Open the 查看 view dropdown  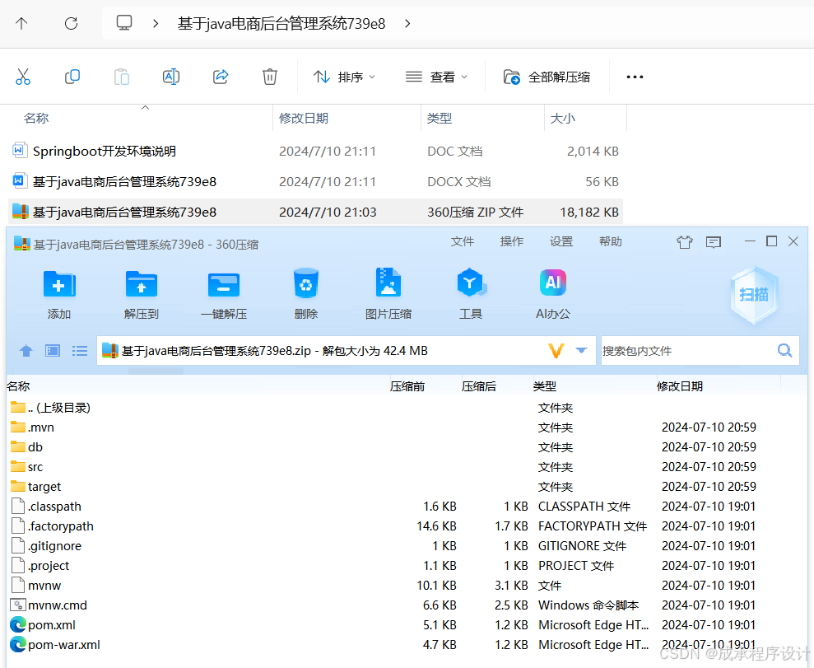point(436,77)
